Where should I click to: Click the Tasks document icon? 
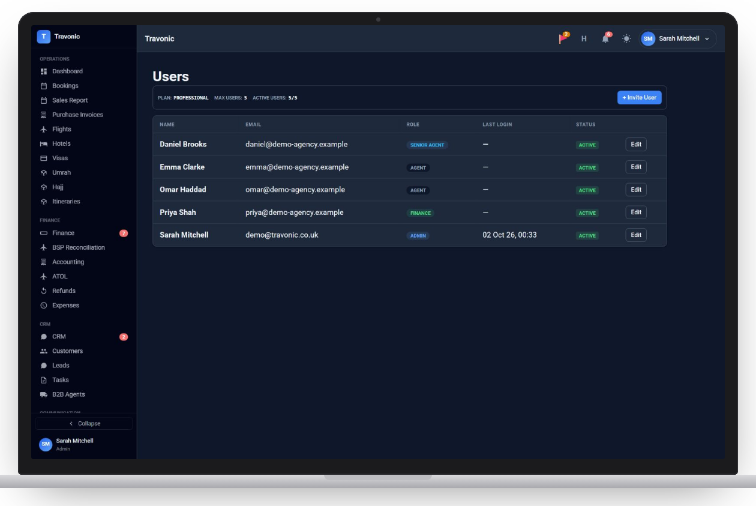tap(43, 380)
